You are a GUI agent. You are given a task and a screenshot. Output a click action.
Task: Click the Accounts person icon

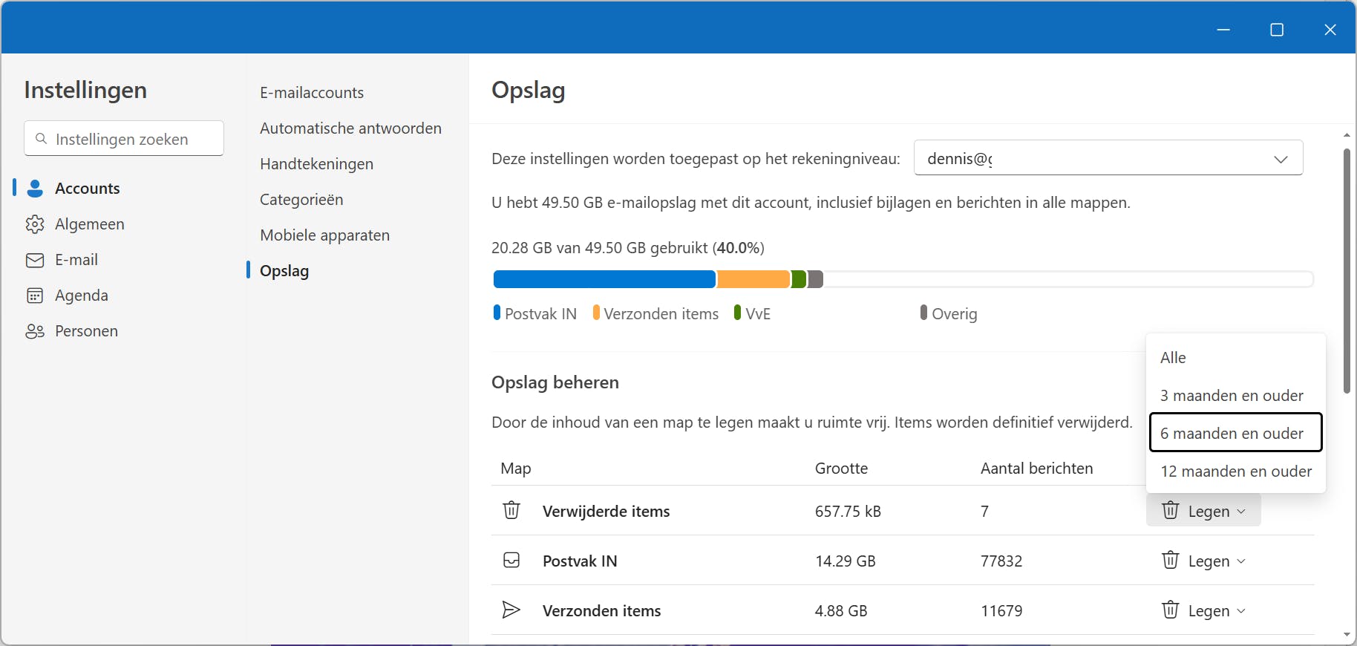[x=35, y=189]
